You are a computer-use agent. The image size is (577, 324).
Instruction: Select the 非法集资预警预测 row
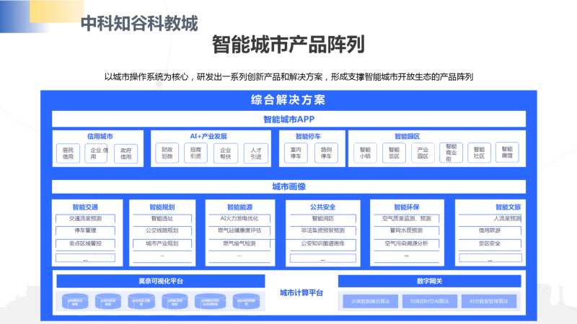click(x=322, y=230)
